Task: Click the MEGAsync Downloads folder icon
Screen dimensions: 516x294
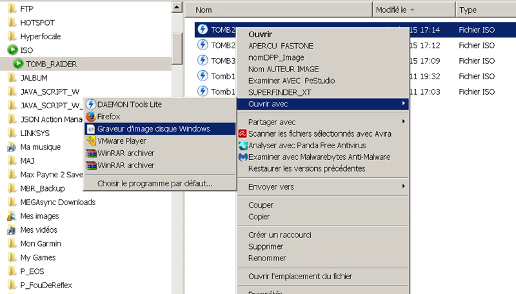Action: [x=12, y=202]
